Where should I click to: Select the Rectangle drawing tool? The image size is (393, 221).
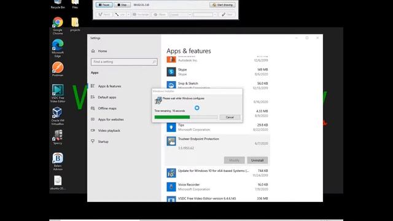coord(141,15)
